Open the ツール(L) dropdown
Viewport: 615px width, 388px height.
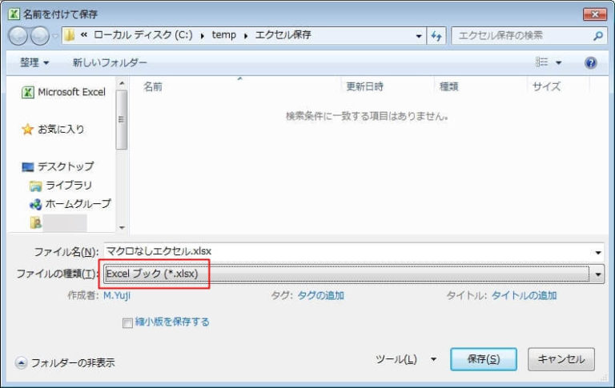(x=406, y=359)
